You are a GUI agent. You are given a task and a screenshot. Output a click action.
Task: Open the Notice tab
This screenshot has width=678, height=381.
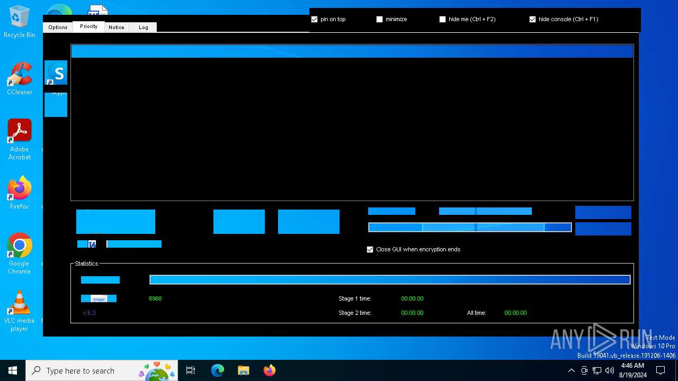(117, 27)
